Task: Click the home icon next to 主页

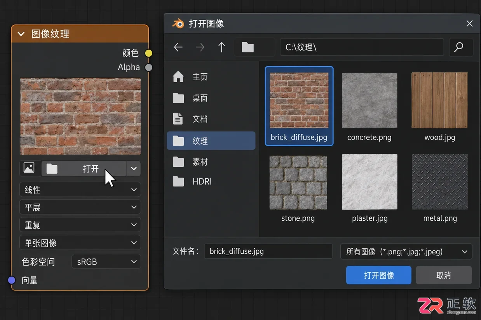Action: click(178, 77)
